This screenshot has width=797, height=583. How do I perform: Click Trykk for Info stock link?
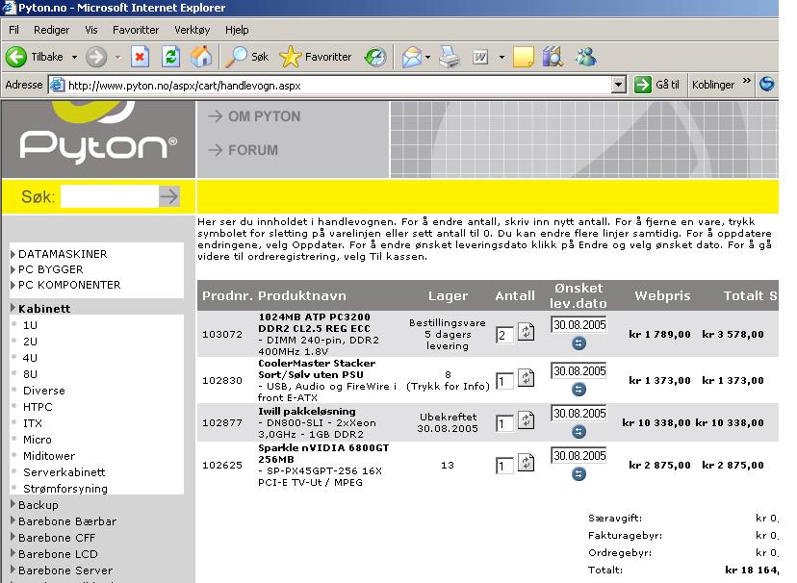pyautogui.click(x=448, y=387)
